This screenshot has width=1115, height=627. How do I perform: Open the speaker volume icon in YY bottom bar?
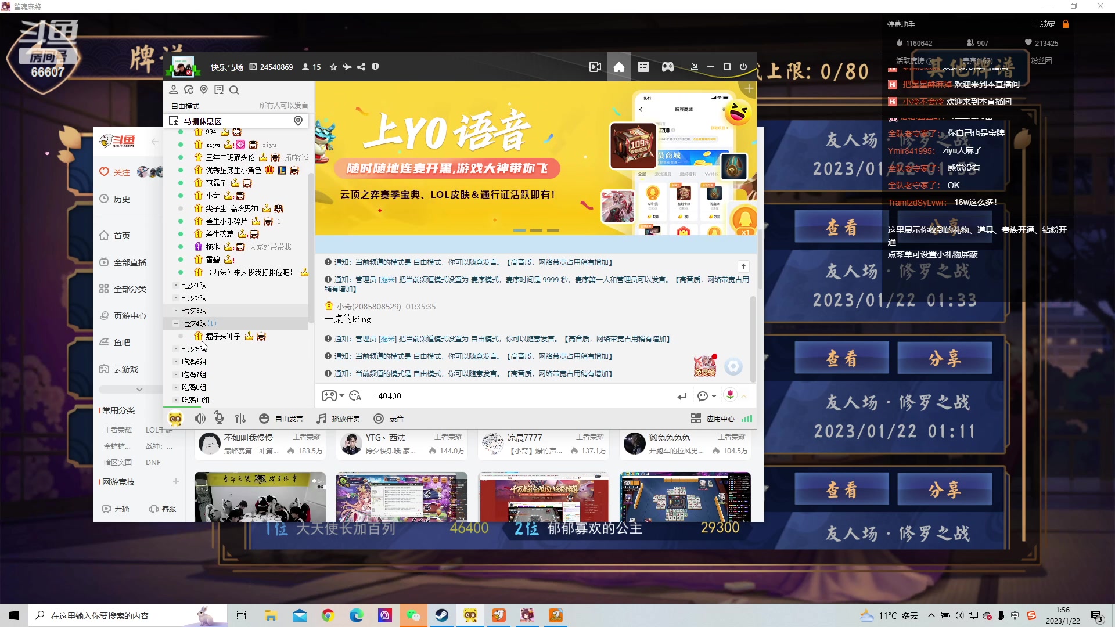click(200, 419)
